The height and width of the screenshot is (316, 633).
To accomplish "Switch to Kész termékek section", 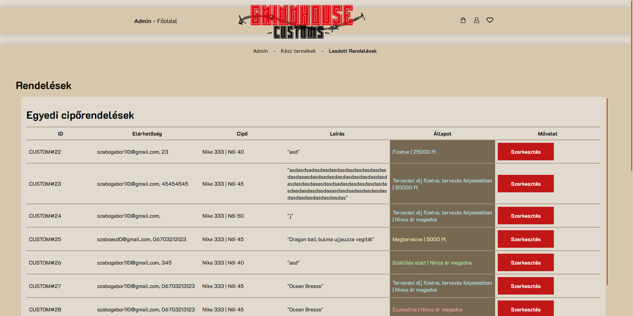I will point(298,51).
